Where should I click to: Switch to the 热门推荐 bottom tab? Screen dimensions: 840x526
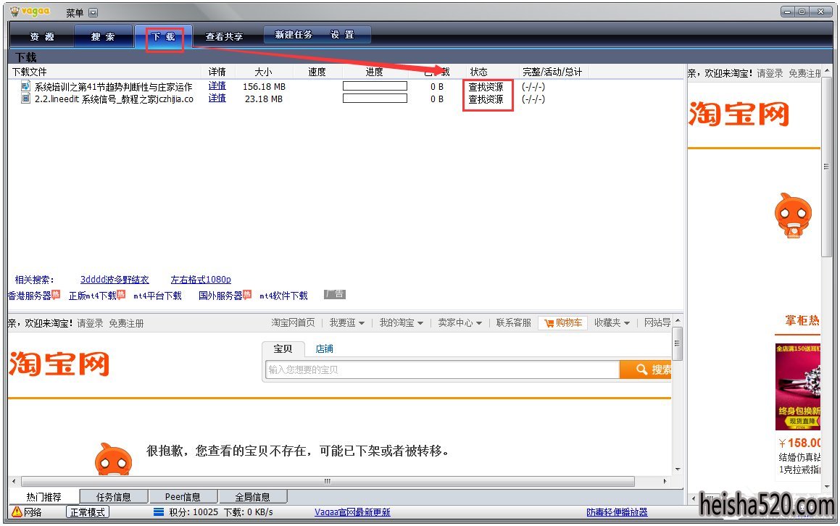44,497
